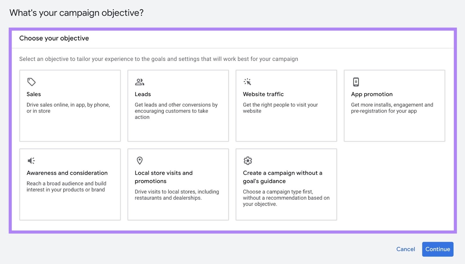Choose the App promotion objective
Viewport: 465px width, 264px height.
pyautogui.click(x=395, y=106)
